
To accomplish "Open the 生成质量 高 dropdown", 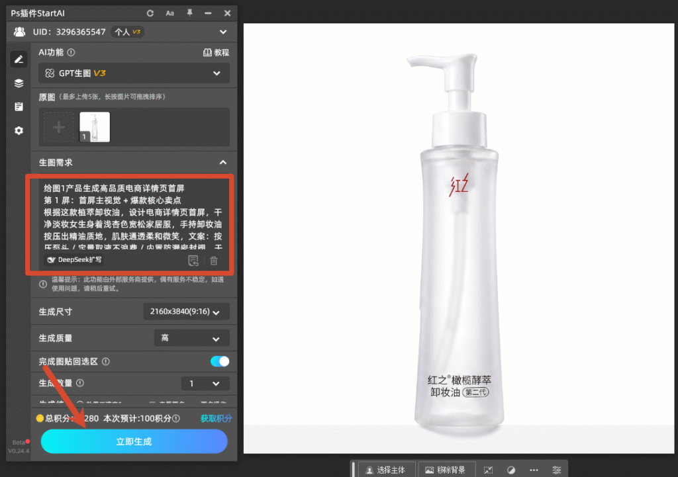I will (191, 338).
